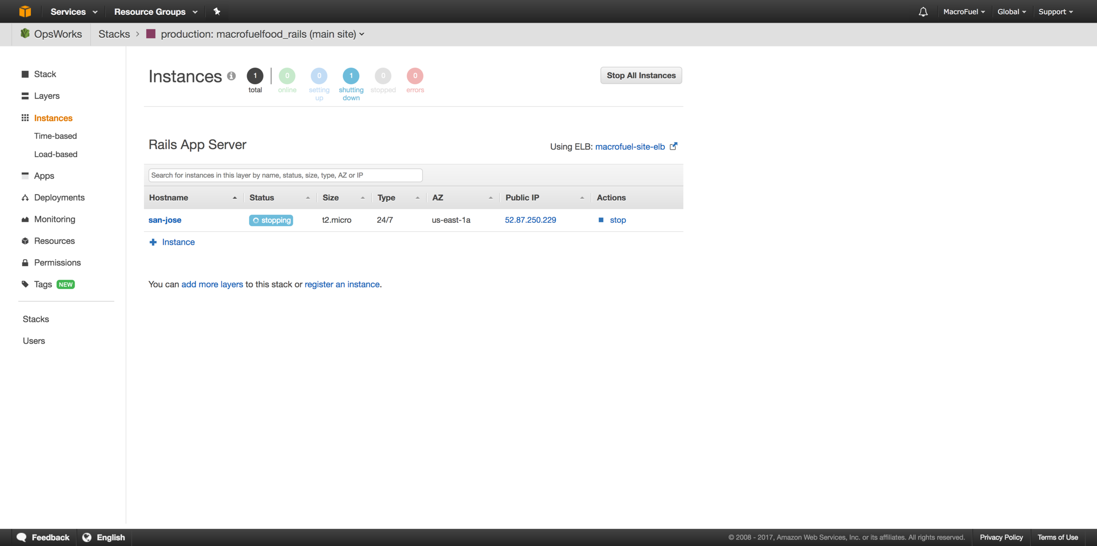Click the Instances info icon
The height and width of the screenshot is (546, 1097).
[231, 76]
